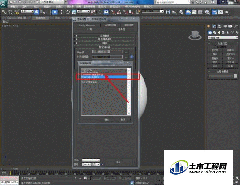Viewport: 240px width, 185px height.
Task: Click the lock icon beside material editor renderer
Action: click(x=132, y=57)
